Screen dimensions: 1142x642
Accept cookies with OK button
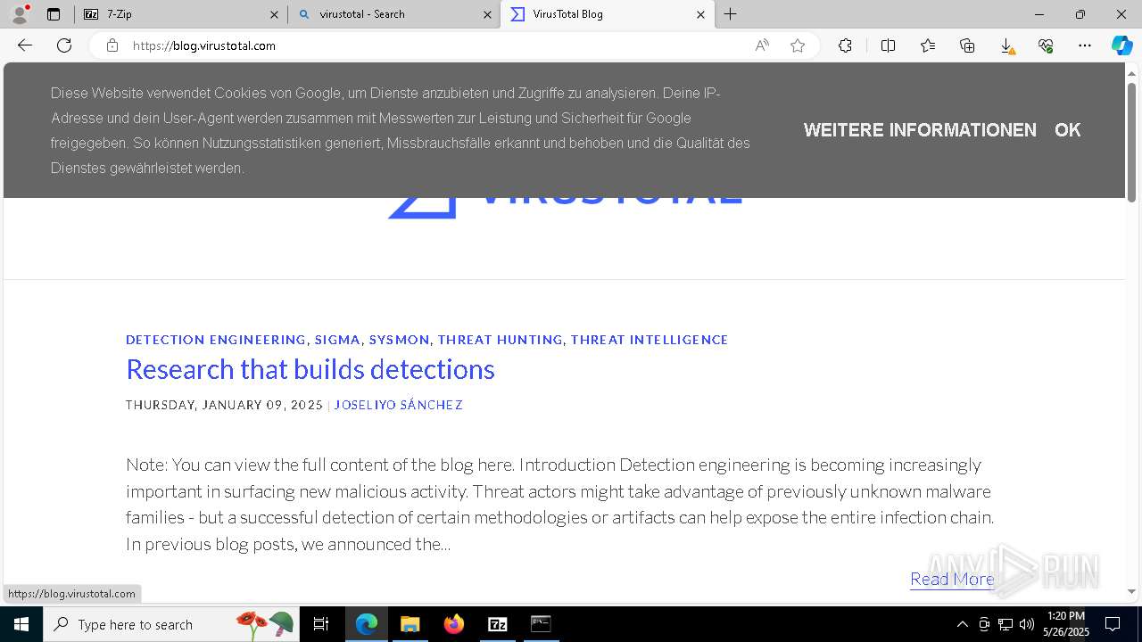pyautogui.click(x=1067, y=130)
